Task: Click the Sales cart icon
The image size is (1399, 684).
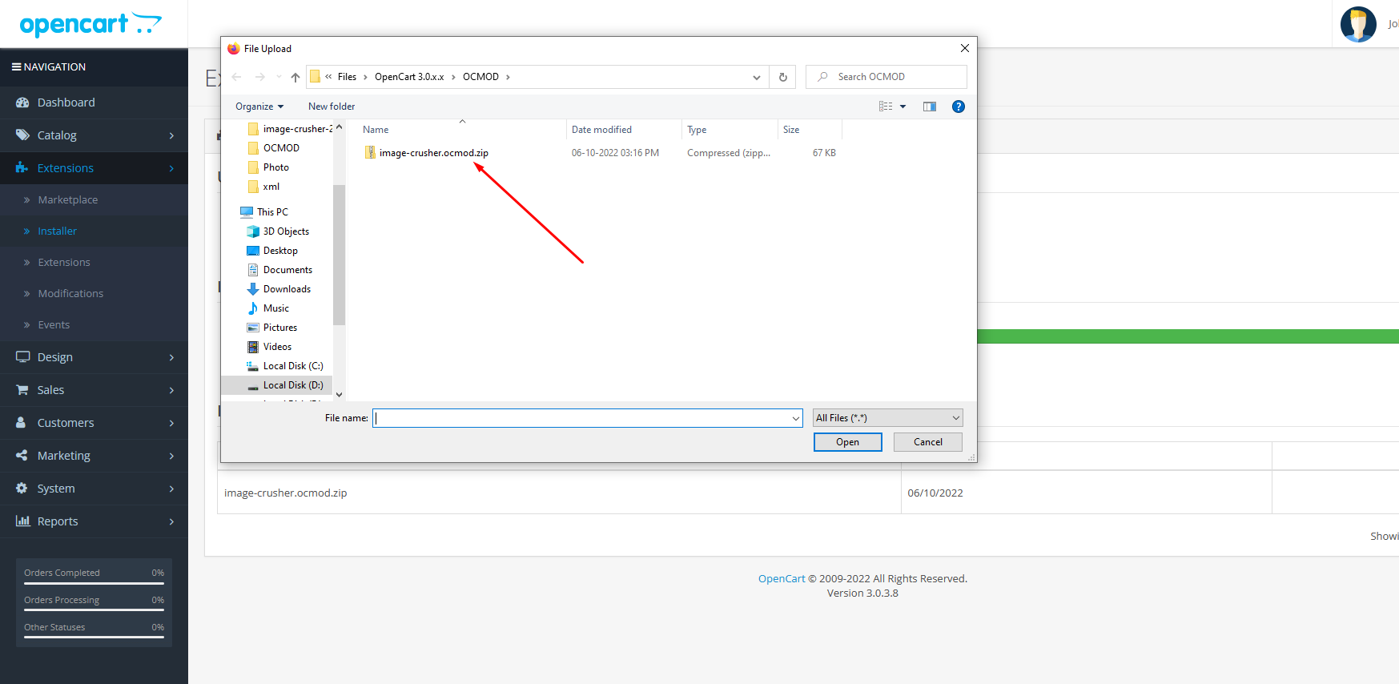Action: coord(22,390)
